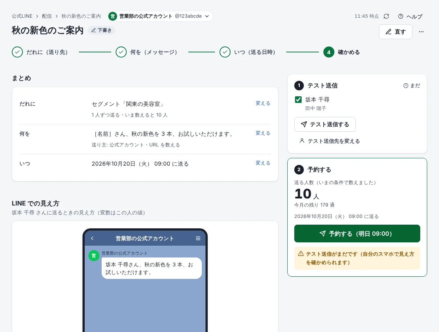Click green 営 avatar in the chat preview
The height and width of the screenshot is (332, 439).
tap(94, 255)
